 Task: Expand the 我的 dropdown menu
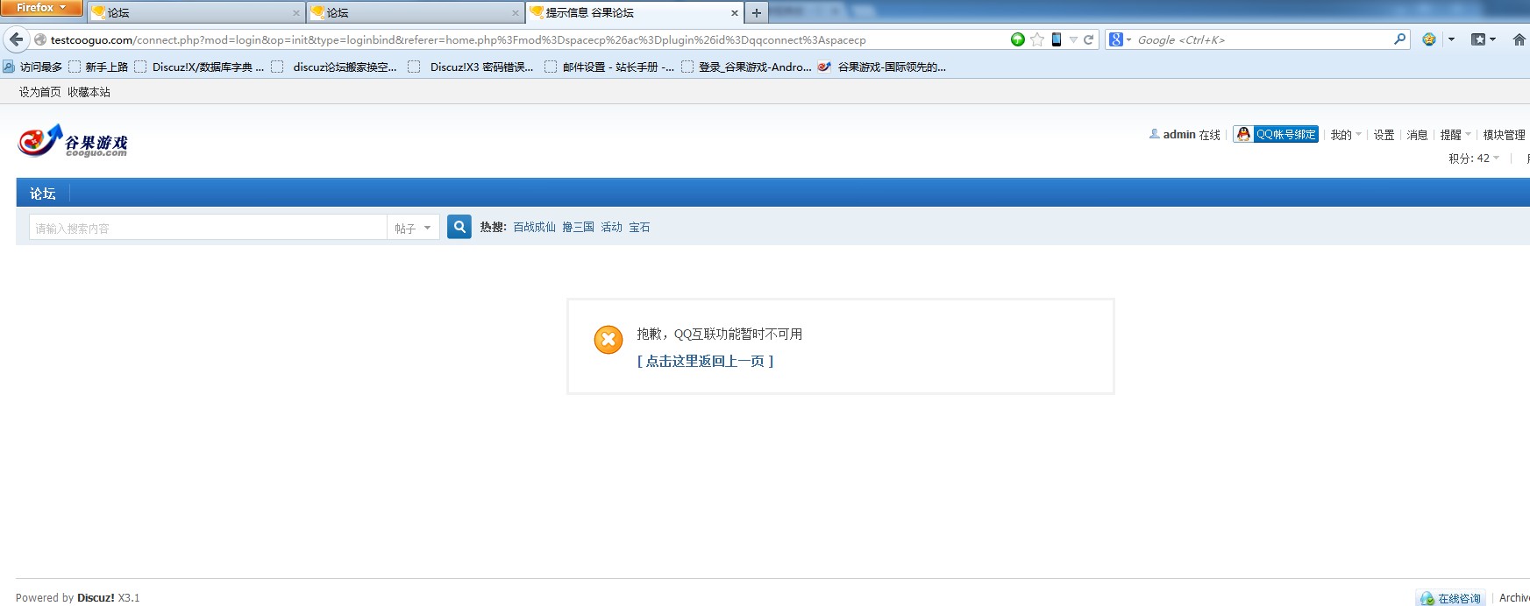pos(1346,135)
